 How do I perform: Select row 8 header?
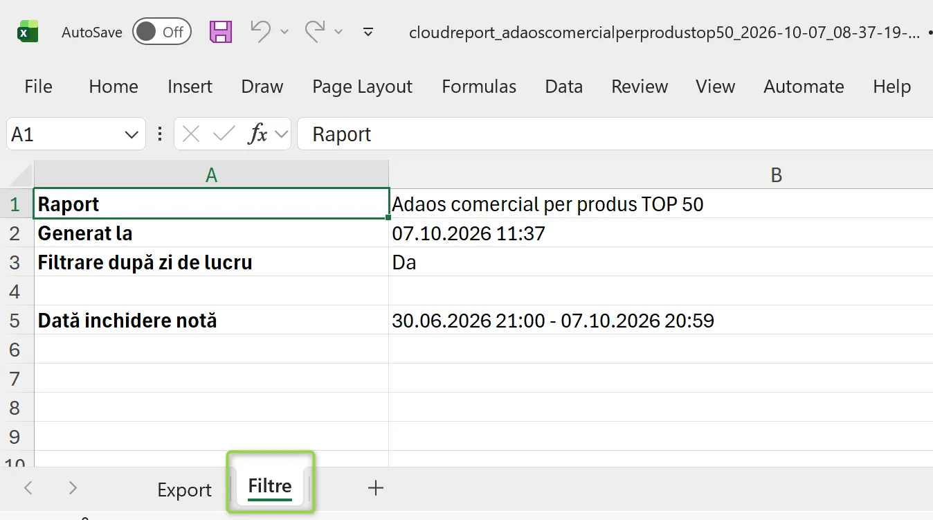(x=15, y=408)
